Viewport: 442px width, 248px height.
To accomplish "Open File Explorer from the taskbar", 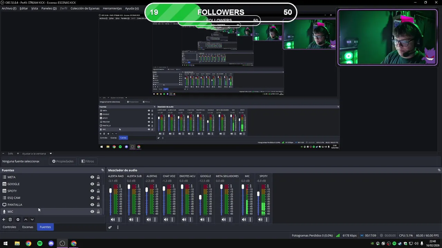I will click(x=17, y=244).
